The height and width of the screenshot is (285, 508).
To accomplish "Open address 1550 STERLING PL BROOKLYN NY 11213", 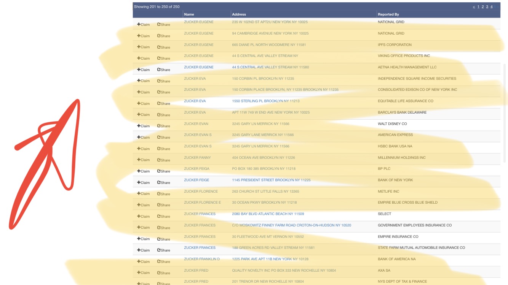I will (266, 101).
